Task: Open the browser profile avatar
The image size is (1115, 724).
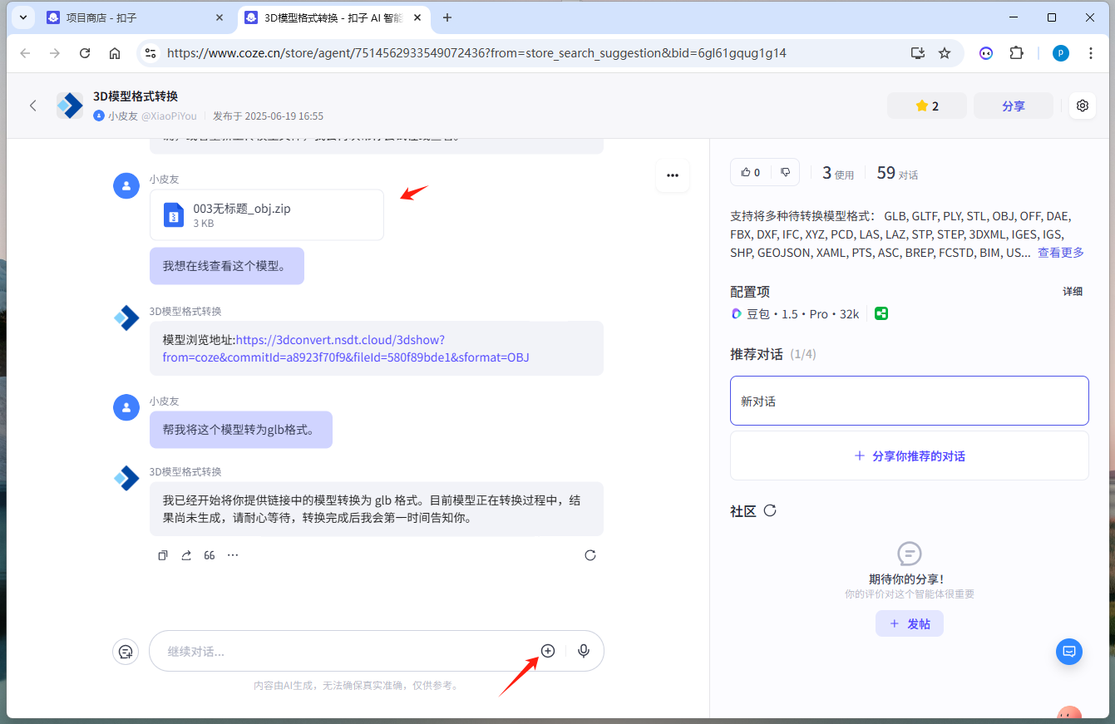Action: coord(1061,53)
